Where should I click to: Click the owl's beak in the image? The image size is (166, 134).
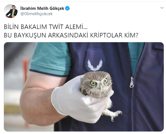tap(101, 88)
